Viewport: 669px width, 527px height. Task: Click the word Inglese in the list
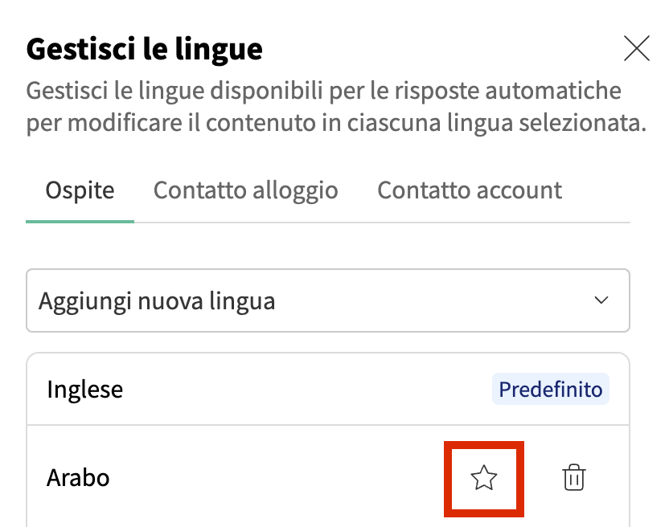click(84, 390)
